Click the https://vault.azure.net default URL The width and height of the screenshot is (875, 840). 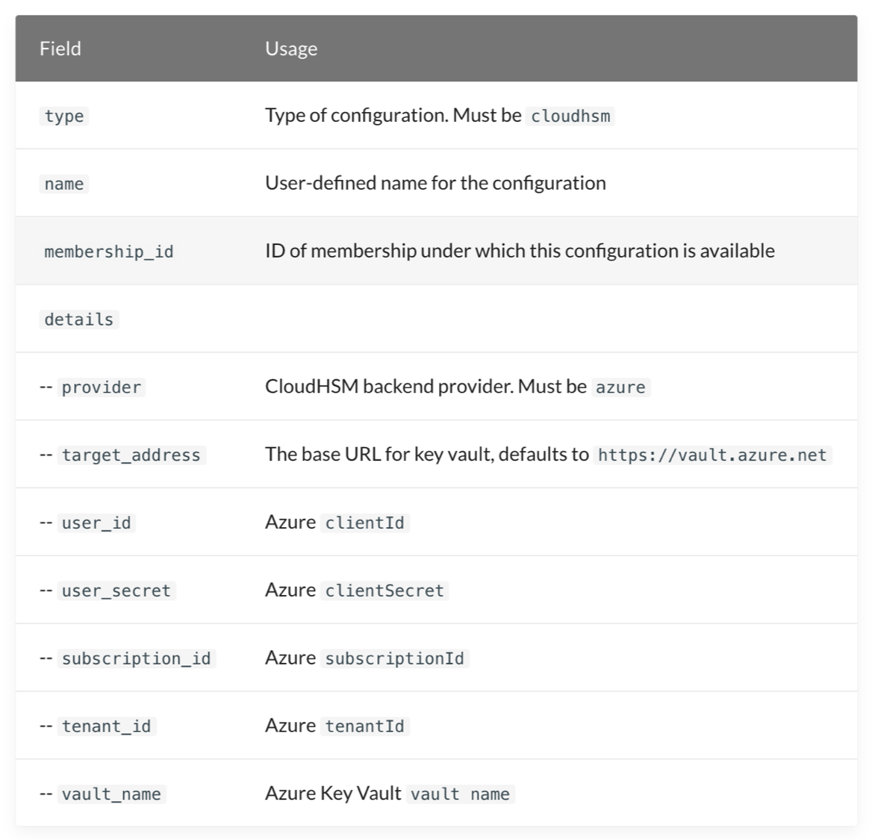(x=712, y=455)
